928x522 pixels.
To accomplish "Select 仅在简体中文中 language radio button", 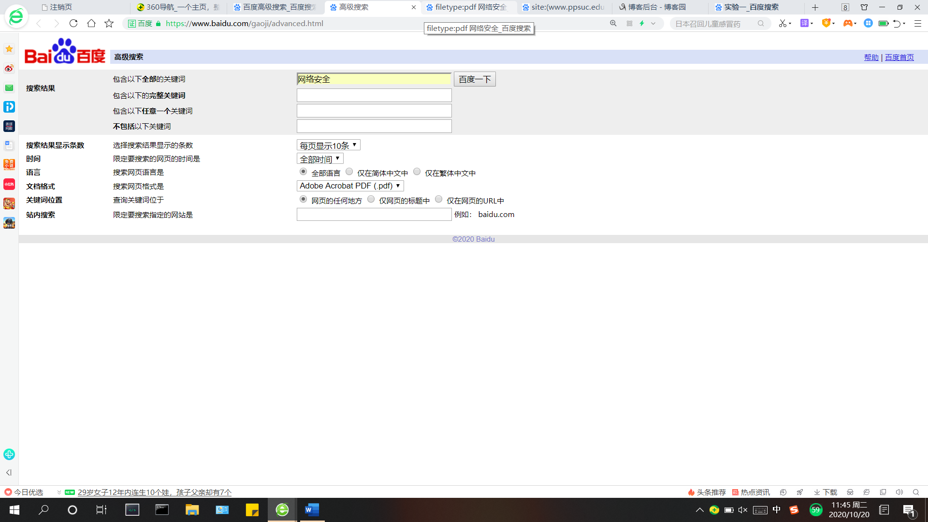I will click(x=349, y=172).
